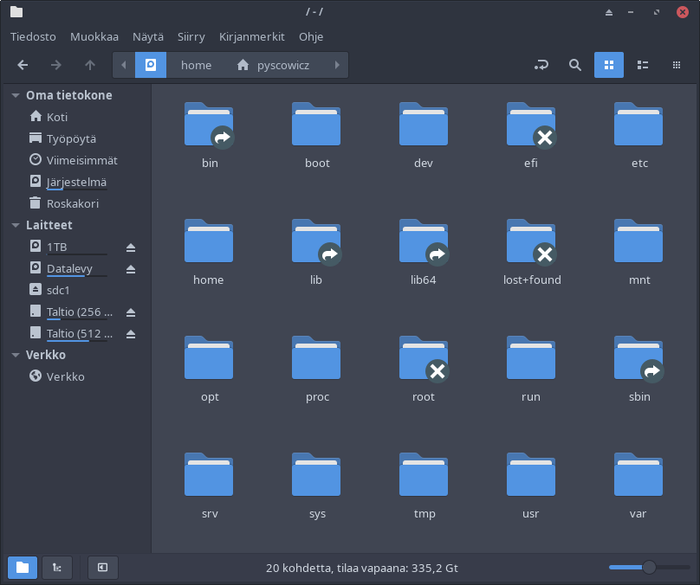Image resolution: width=700 pixels, height=585 pixels.
Task: Switch to compact view
Action: pyautogui.click(x=676, y=65)
